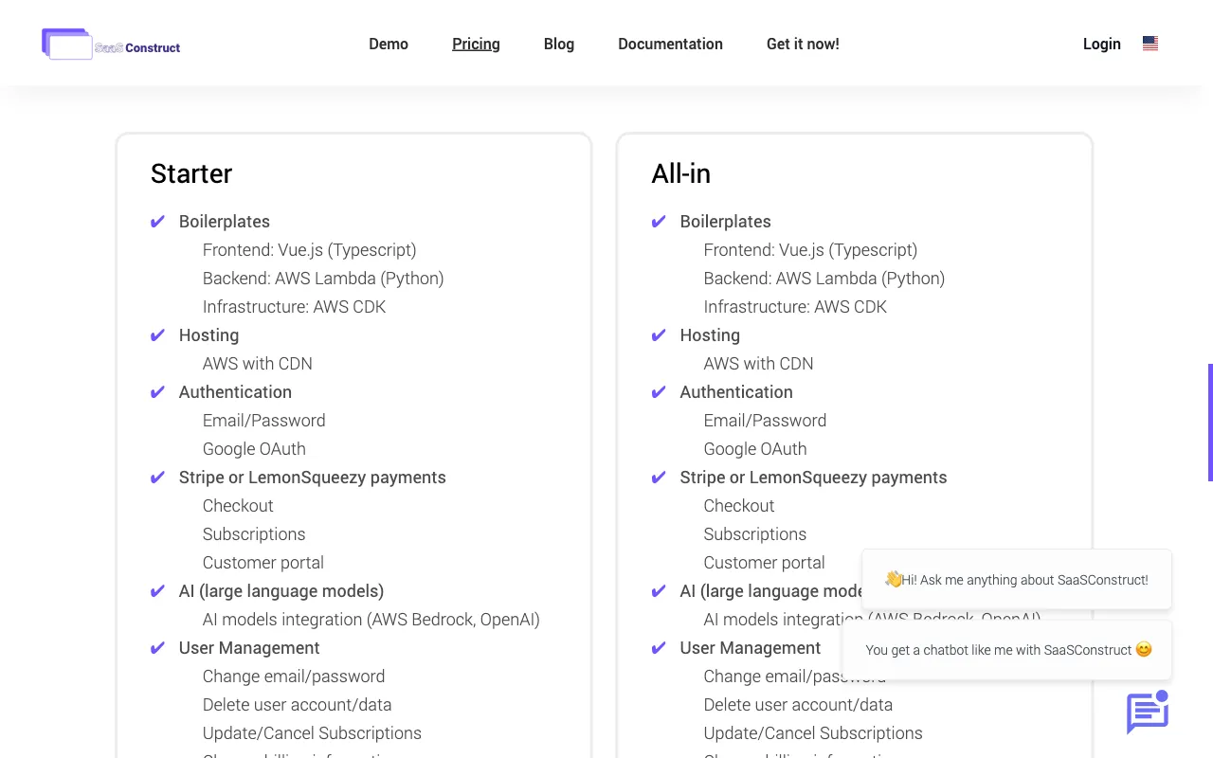
Task: Click All-in 'Checkout' text
Action: [x=739, y=506]
